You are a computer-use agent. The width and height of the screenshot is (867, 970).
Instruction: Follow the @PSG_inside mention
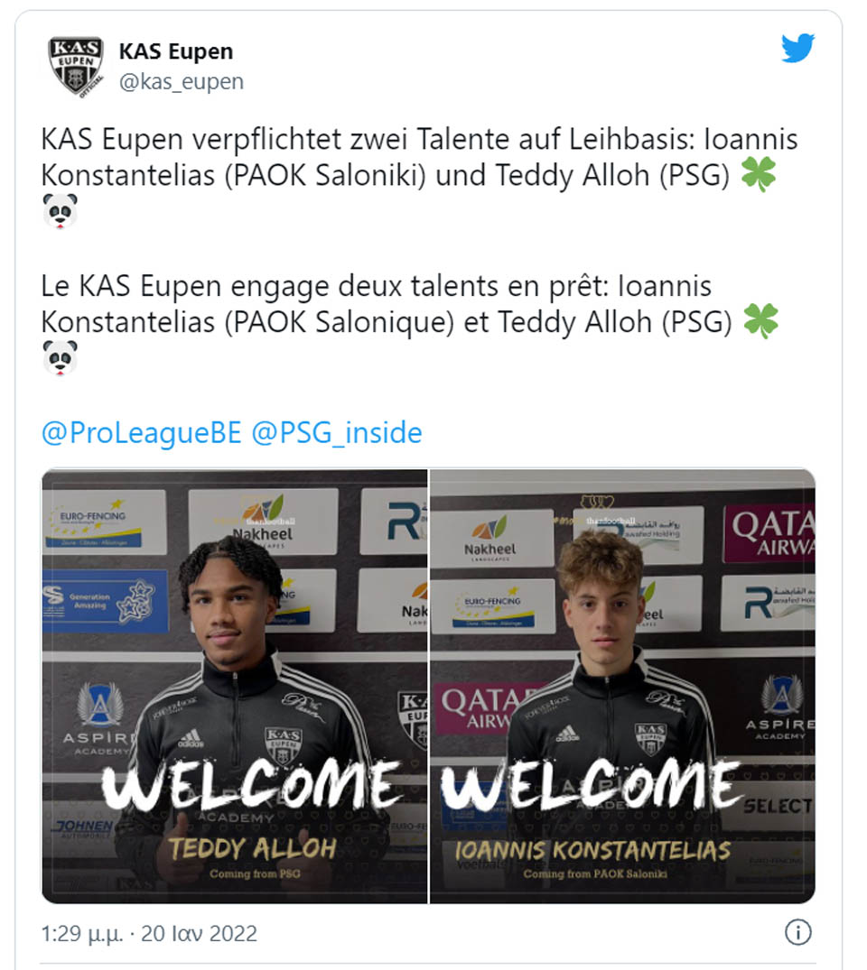tap(336, 433)
